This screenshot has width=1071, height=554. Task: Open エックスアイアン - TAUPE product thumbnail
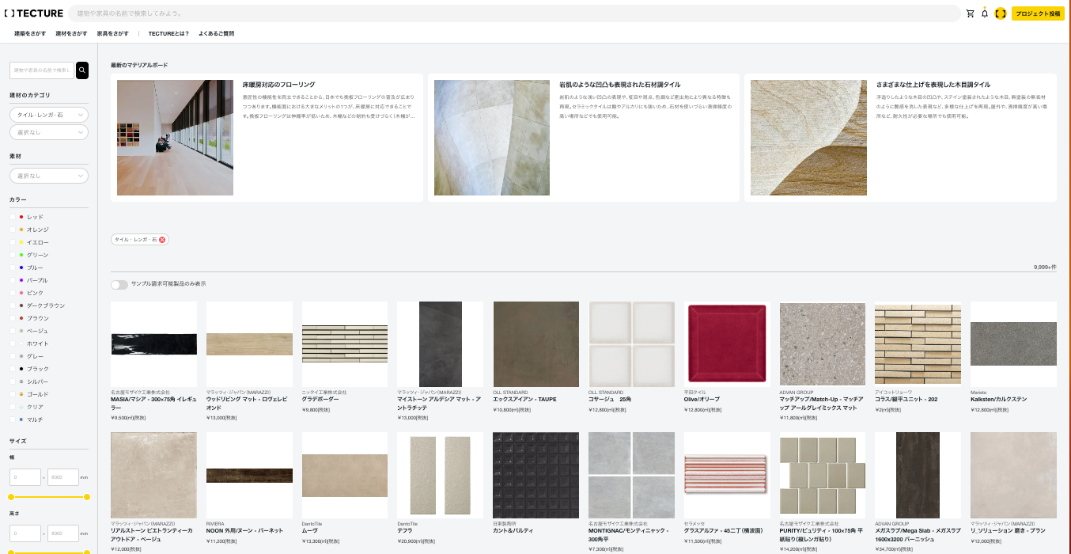click(535, 344)
